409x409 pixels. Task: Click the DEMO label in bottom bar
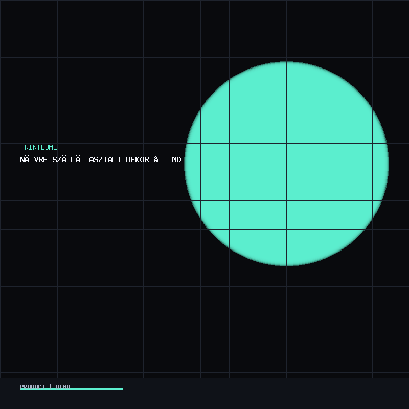coord(63,387)
